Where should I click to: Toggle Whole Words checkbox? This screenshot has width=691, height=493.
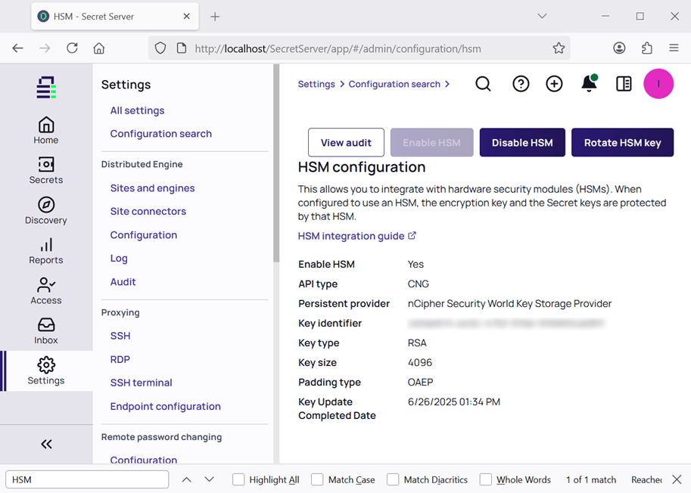(486, 479)
